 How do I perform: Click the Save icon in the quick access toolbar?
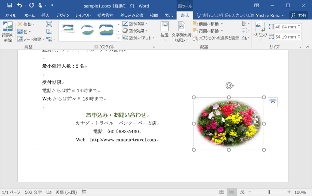(9, 5)
